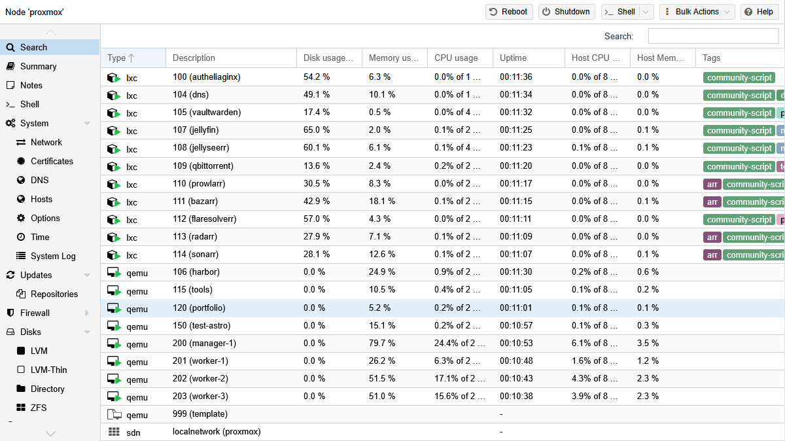The image size is (785, 441).
Task: Open the Shell dropdown arrow in toolbar
Action: pos(646,12)
